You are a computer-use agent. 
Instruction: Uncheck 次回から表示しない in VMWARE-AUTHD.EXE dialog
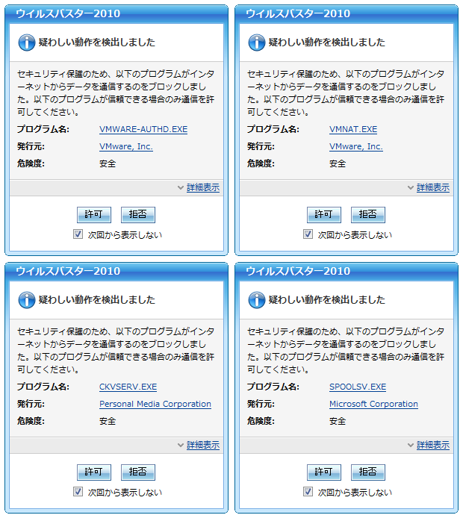click(78, 234)
